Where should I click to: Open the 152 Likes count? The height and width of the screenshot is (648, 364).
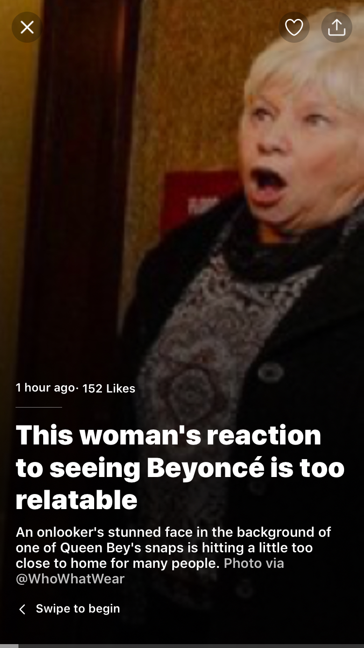pos(109,388)
